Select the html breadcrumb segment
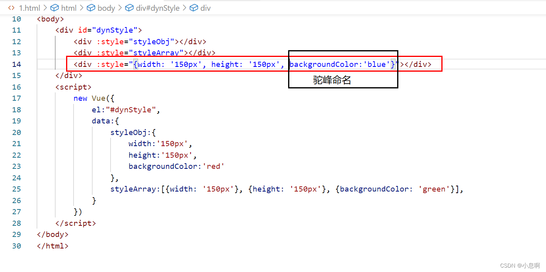This screenshot has height=272, width=546. click(69, 8)
